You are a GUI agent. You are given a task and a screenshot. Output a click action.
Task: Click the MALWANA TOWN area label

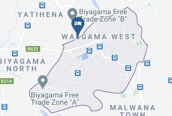pyautogui.click(x=132, y=110)
